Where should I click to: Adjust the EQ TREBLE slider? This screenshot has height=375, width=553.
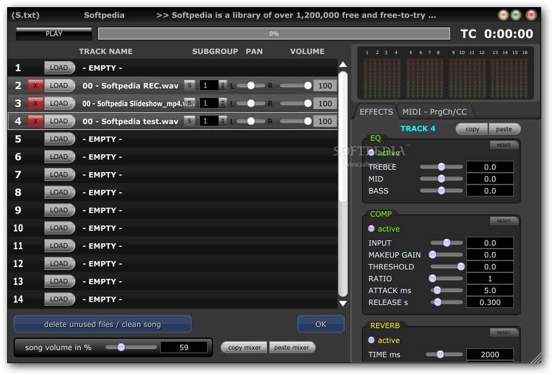tap(441, 167)
